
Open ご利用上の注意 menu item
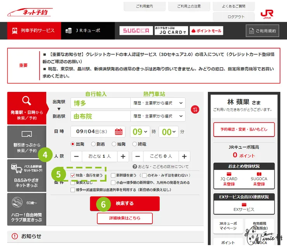click(x=189, y=6)
